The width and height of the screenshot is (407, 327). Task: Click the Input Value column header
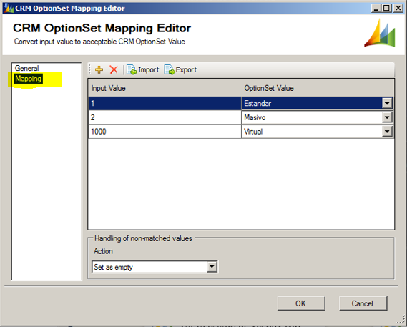[165, 88]
